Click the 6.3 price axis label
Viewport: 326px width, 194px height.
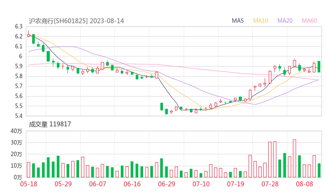coord(19,26)
